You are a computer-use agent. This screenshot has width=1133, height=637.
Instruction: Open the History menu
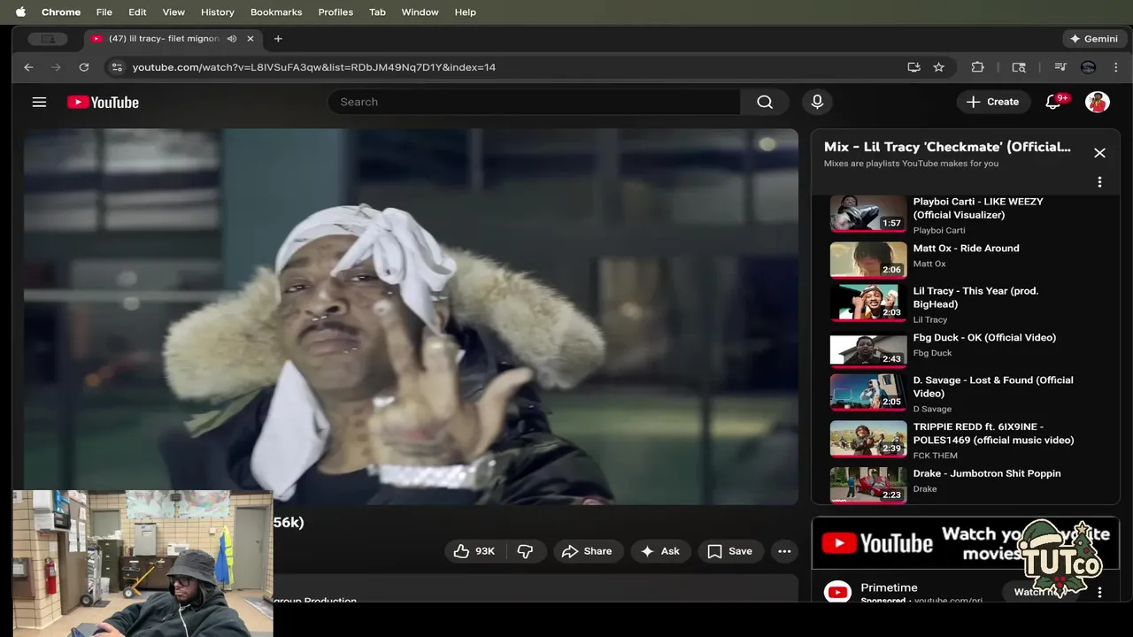pos(218,12)
